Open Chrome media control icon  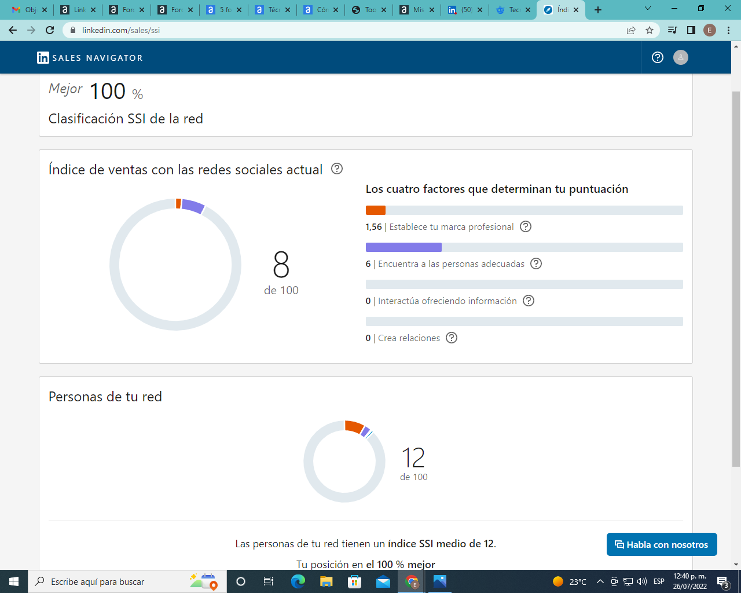(x=673, y=30)
